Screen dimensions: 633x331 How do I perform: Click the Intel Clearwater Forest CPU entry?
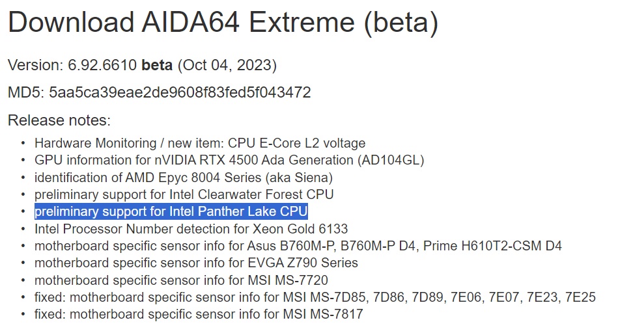point(184,194)
